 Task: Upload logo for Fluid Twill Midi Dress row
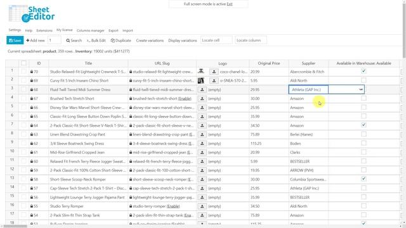(x=202, y=90)
